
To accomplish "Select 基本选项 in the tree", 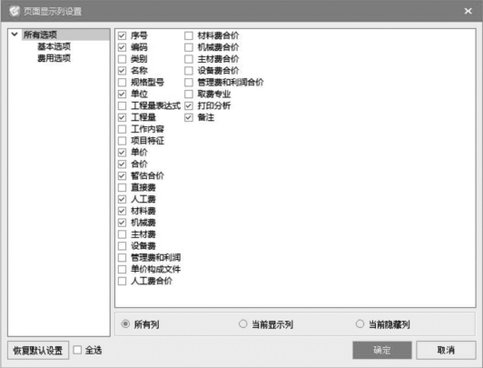I will [54, 46].
